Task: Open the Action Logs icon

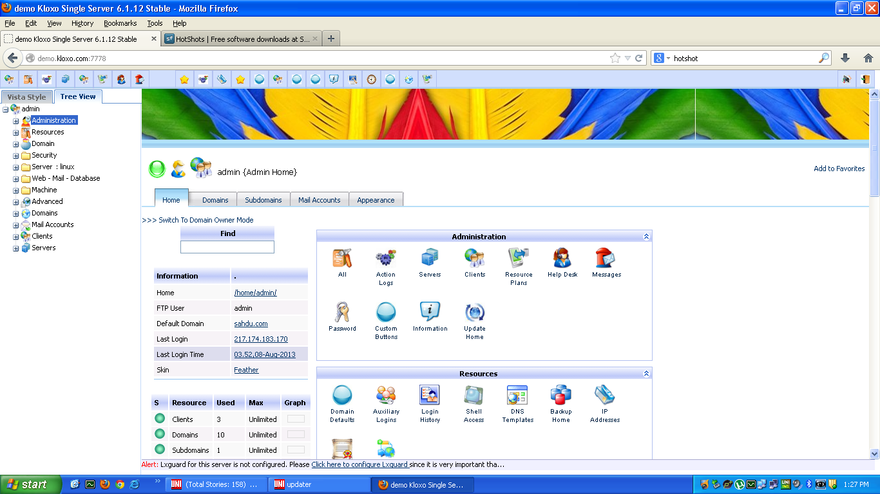Action: tap(386, 259)
